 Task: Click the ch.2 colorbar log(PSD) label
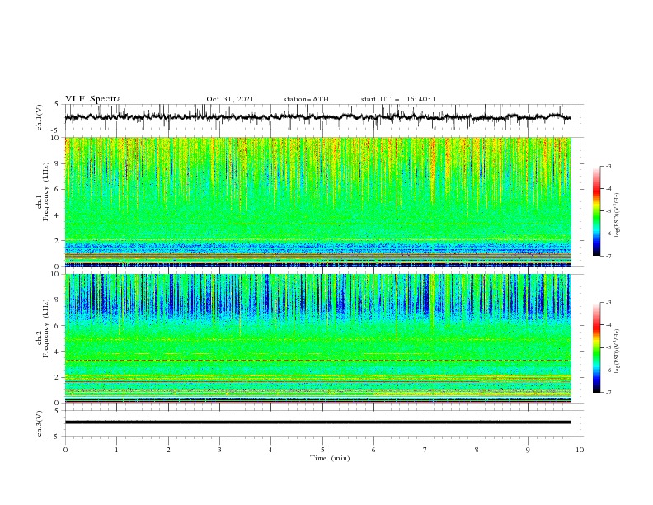617,352
